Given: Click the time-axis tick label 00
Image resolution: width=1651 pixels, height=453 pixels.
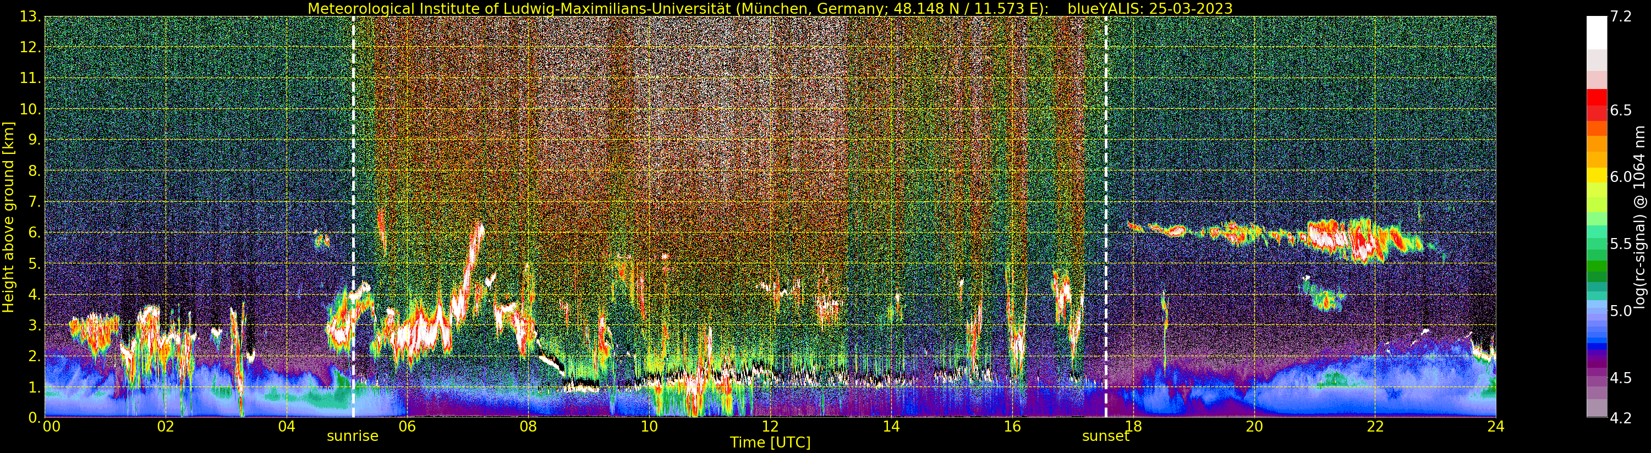Looking at the screenshot, I should click(x=51, y=426).
